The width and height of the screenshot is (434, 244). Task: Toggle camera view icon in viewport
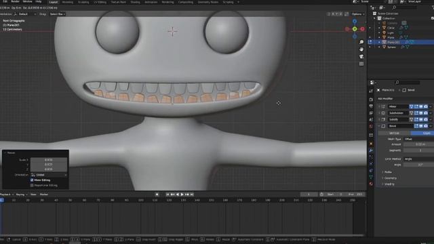point(361,56)
